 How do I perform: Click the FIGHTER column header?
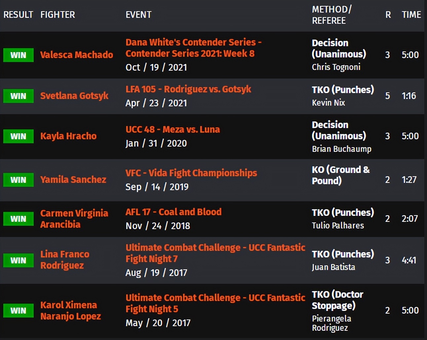click(58, 15)
